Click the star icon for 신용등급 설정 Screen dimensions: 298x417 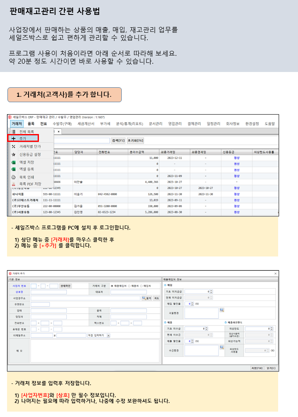tap(14, 155)
